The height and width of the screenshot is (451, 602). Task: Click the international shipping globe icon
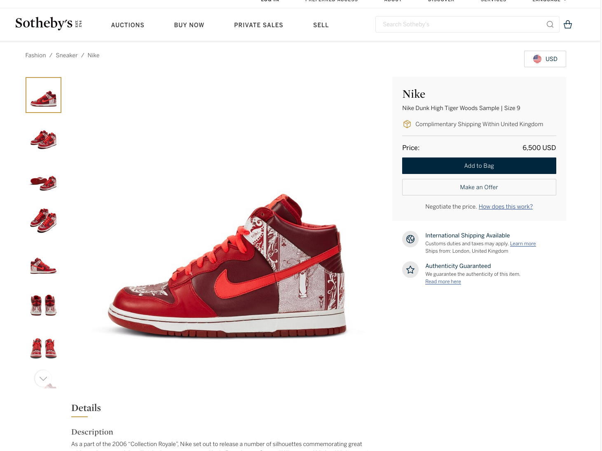410,239
